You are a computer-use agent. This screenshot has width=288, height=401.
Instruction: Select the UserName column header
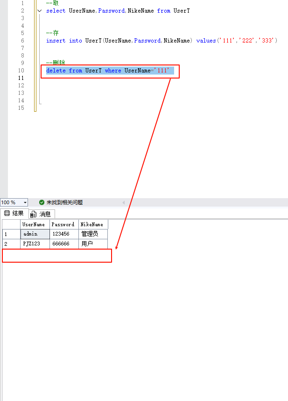tap(35, 224)
